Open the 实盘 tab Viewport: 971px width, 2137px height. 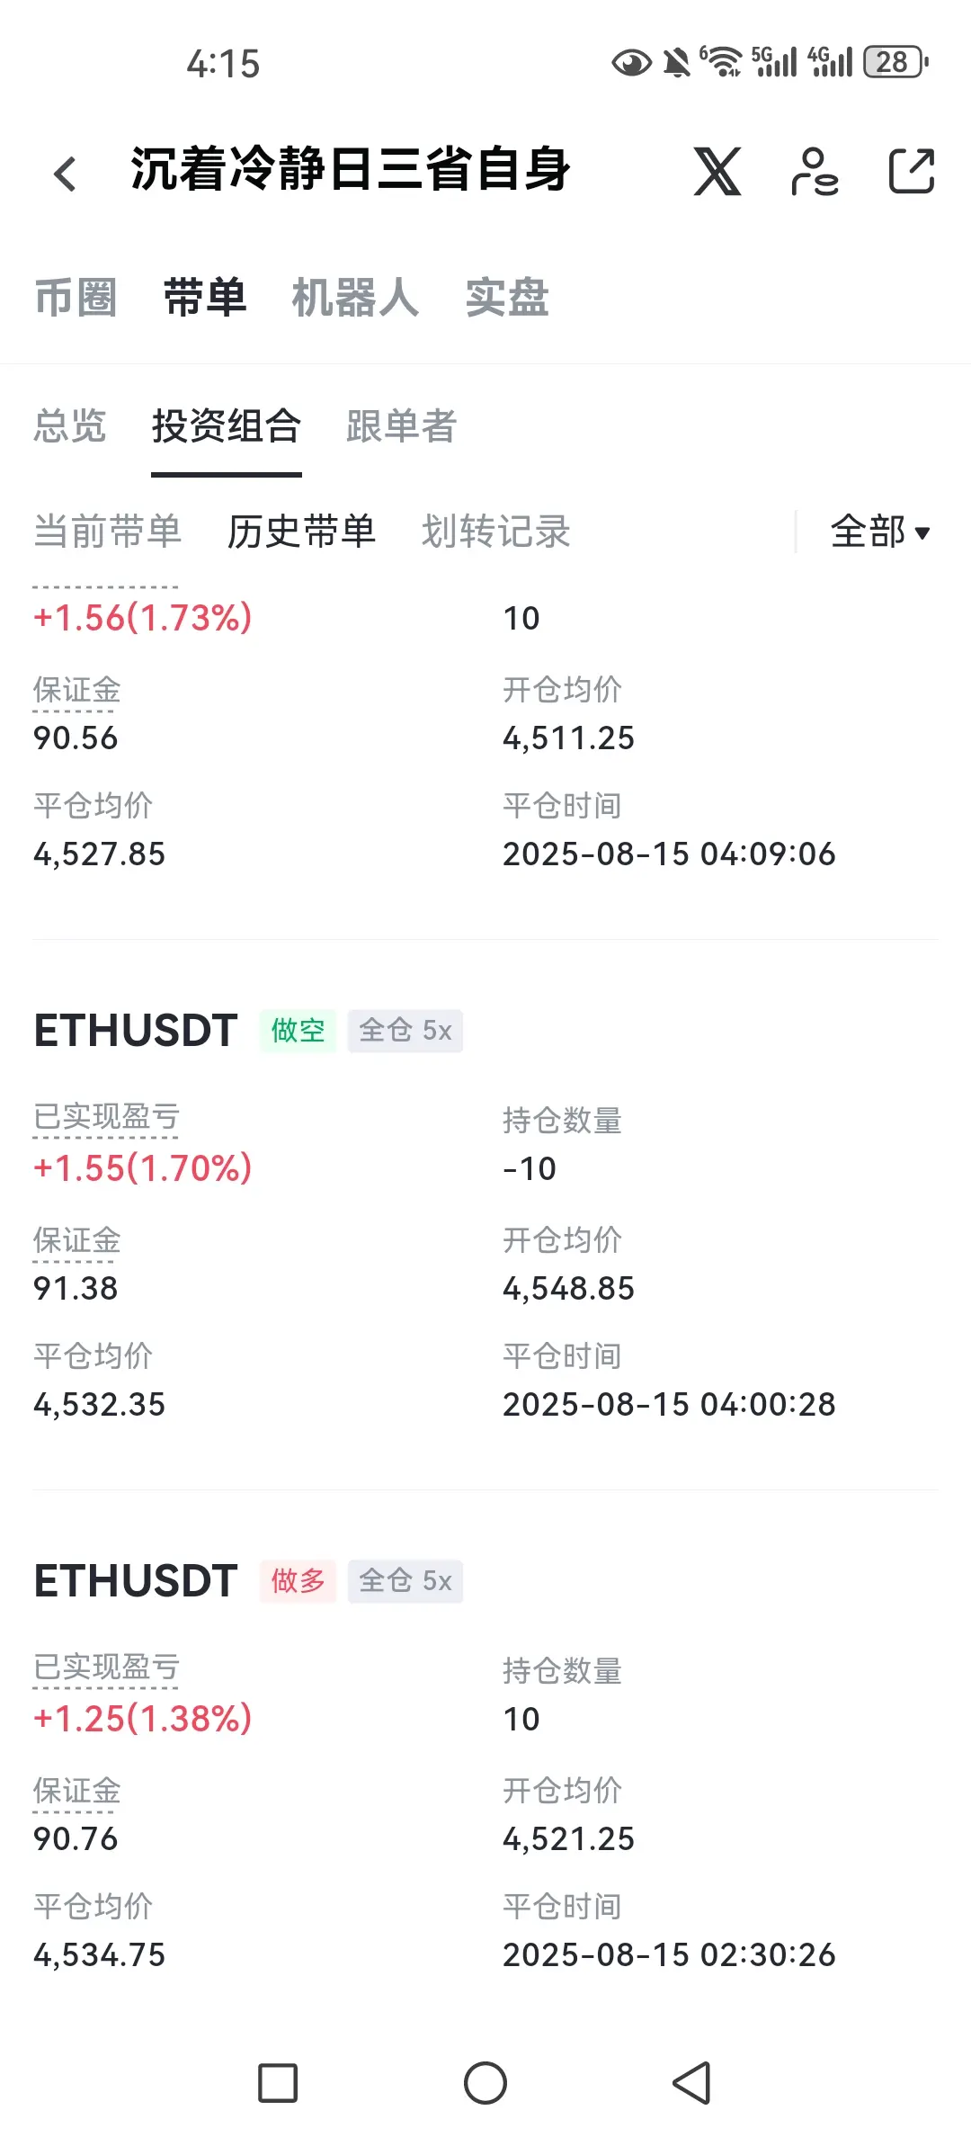(507, 298)
